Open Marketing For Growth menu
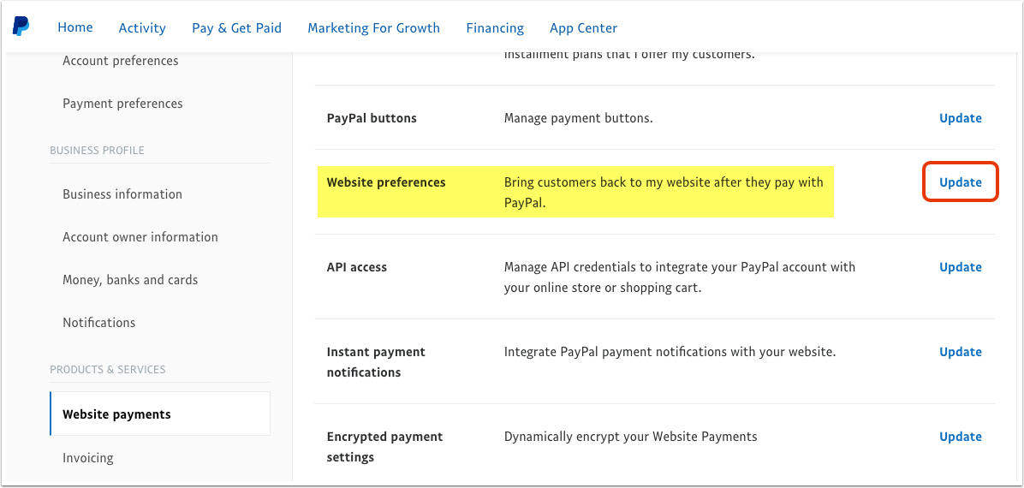Image resolution: width=1024 pixels, height=488 pixels. tap(374, 28)
